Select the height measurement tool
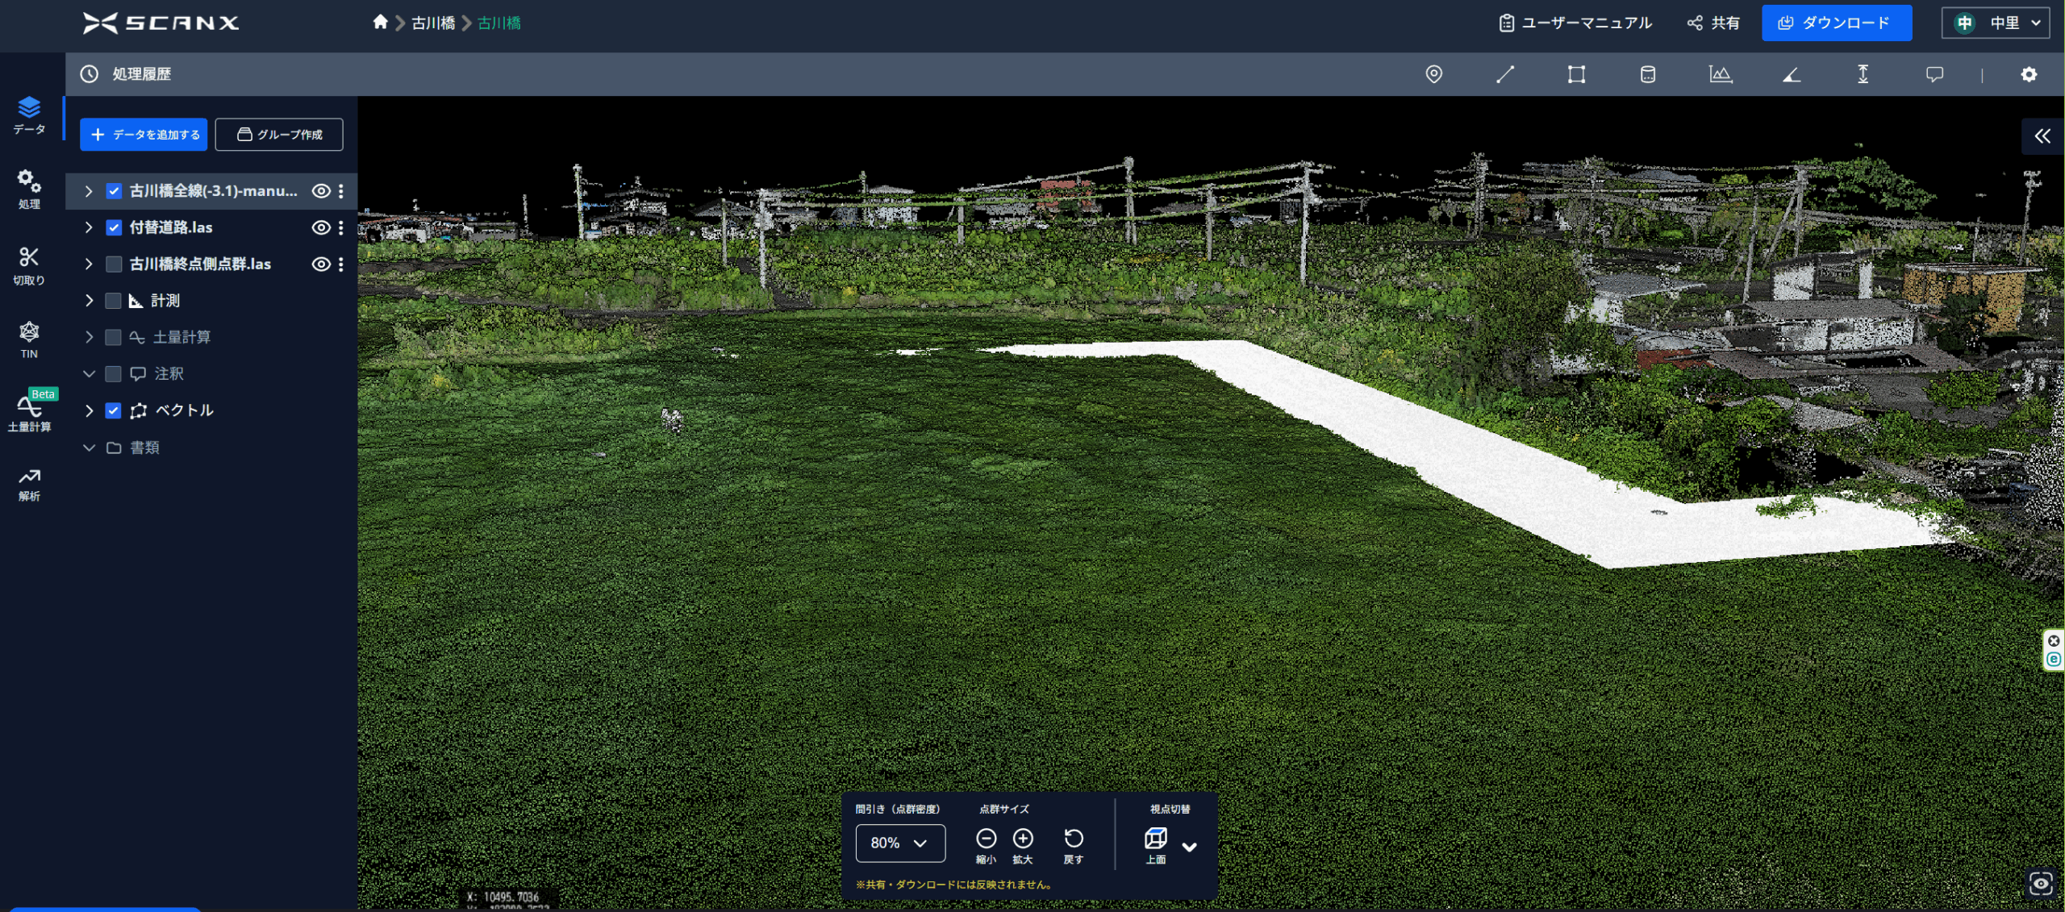2065x912 pixels. click(x=1863, y=74)
